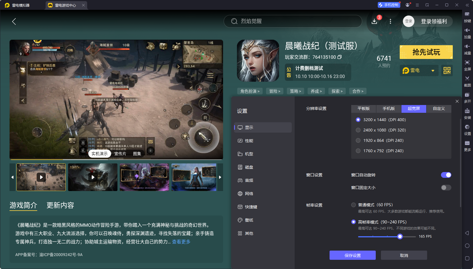Image resolution: width=473 pixels, height=269 pixels.
Task: Open the three-dot more options menu
Action: (x=390, y=21)
